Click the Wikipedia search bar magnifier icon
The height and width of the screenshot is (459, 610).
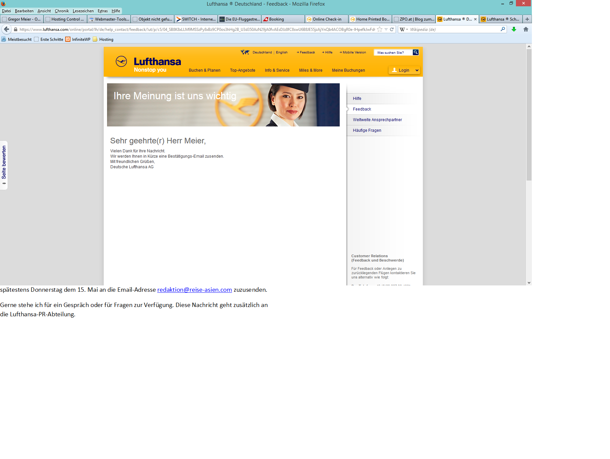[x=503, y=29]
